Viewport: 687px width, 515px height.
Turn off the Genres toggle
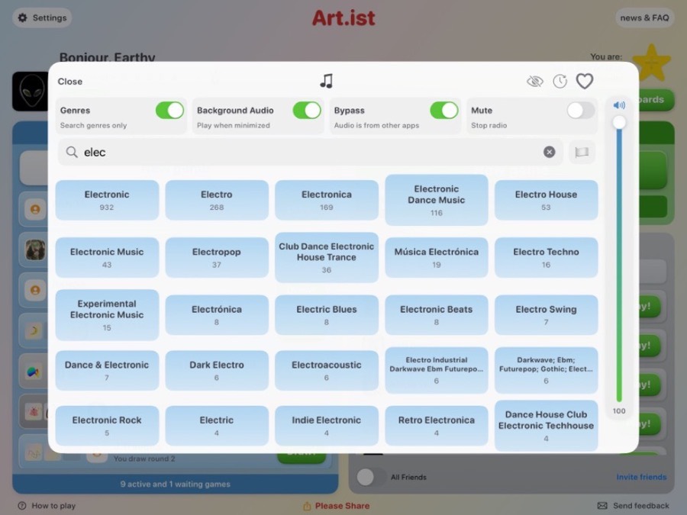(169, 111)
